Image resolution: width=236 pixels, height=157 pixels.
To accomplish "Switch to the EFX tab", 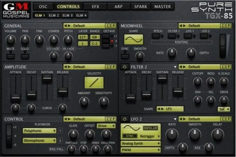I will point(96,7).
